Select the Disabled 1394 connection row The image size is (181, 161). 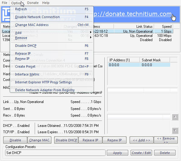[x=87, y=40]
